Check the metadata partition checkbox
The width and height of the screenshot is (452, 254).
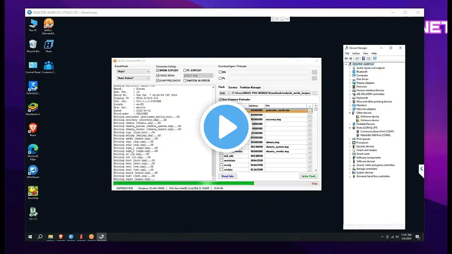pos(221,161)
